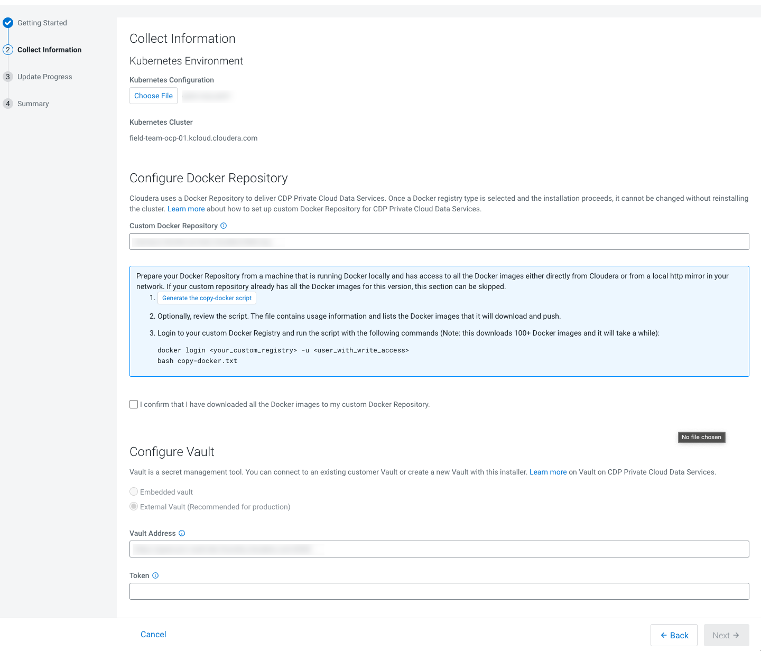Generate the copy-docker script
This screenshot has height=651, width=761.
coord(207,298)
